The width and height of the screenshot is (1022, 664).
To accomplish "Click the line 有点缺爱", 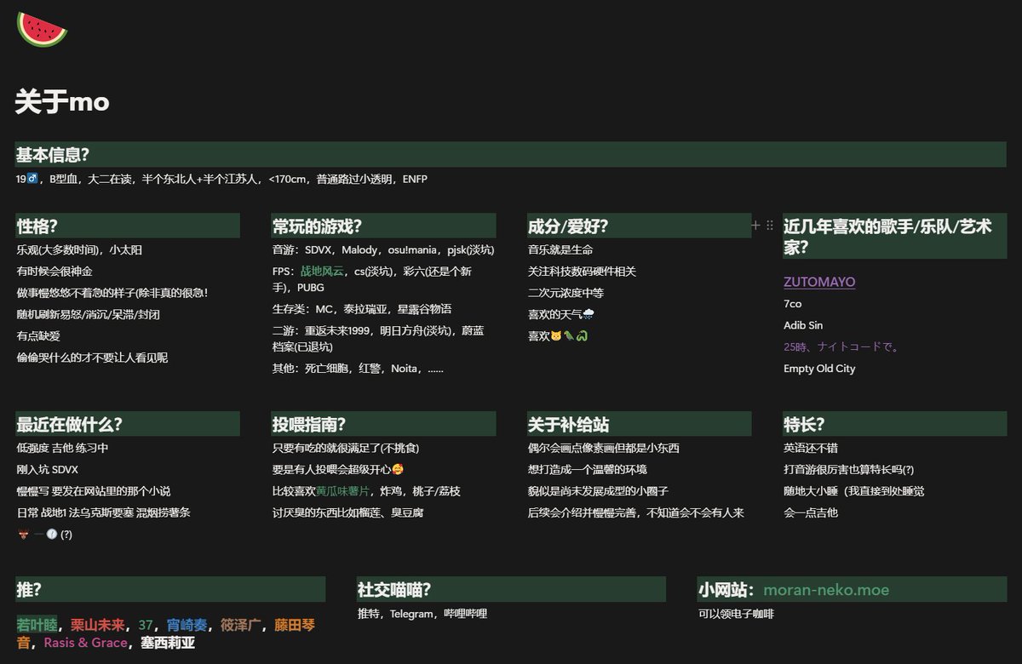I will (x=38, y=335).
